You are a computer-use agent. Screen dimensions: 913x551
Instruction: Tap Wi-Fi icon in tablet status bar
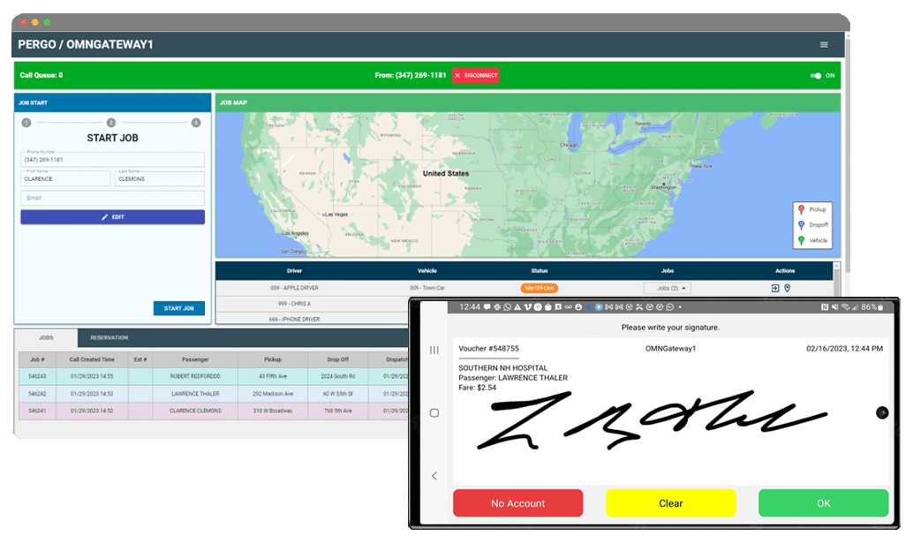[845, 307]
